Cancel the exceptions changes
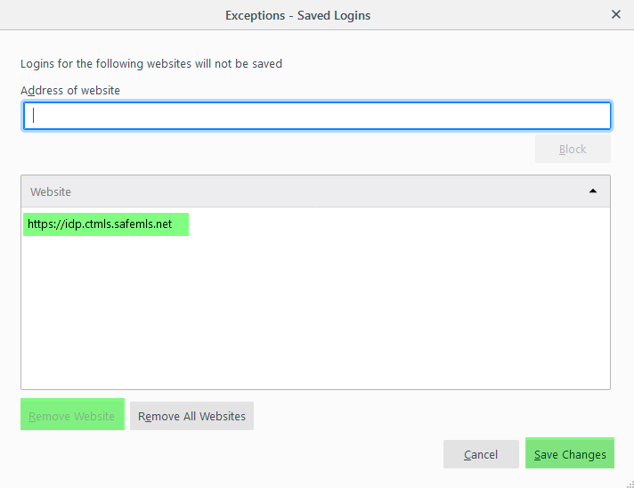Viewport: 634px width, 488px height. coord(481,454)
